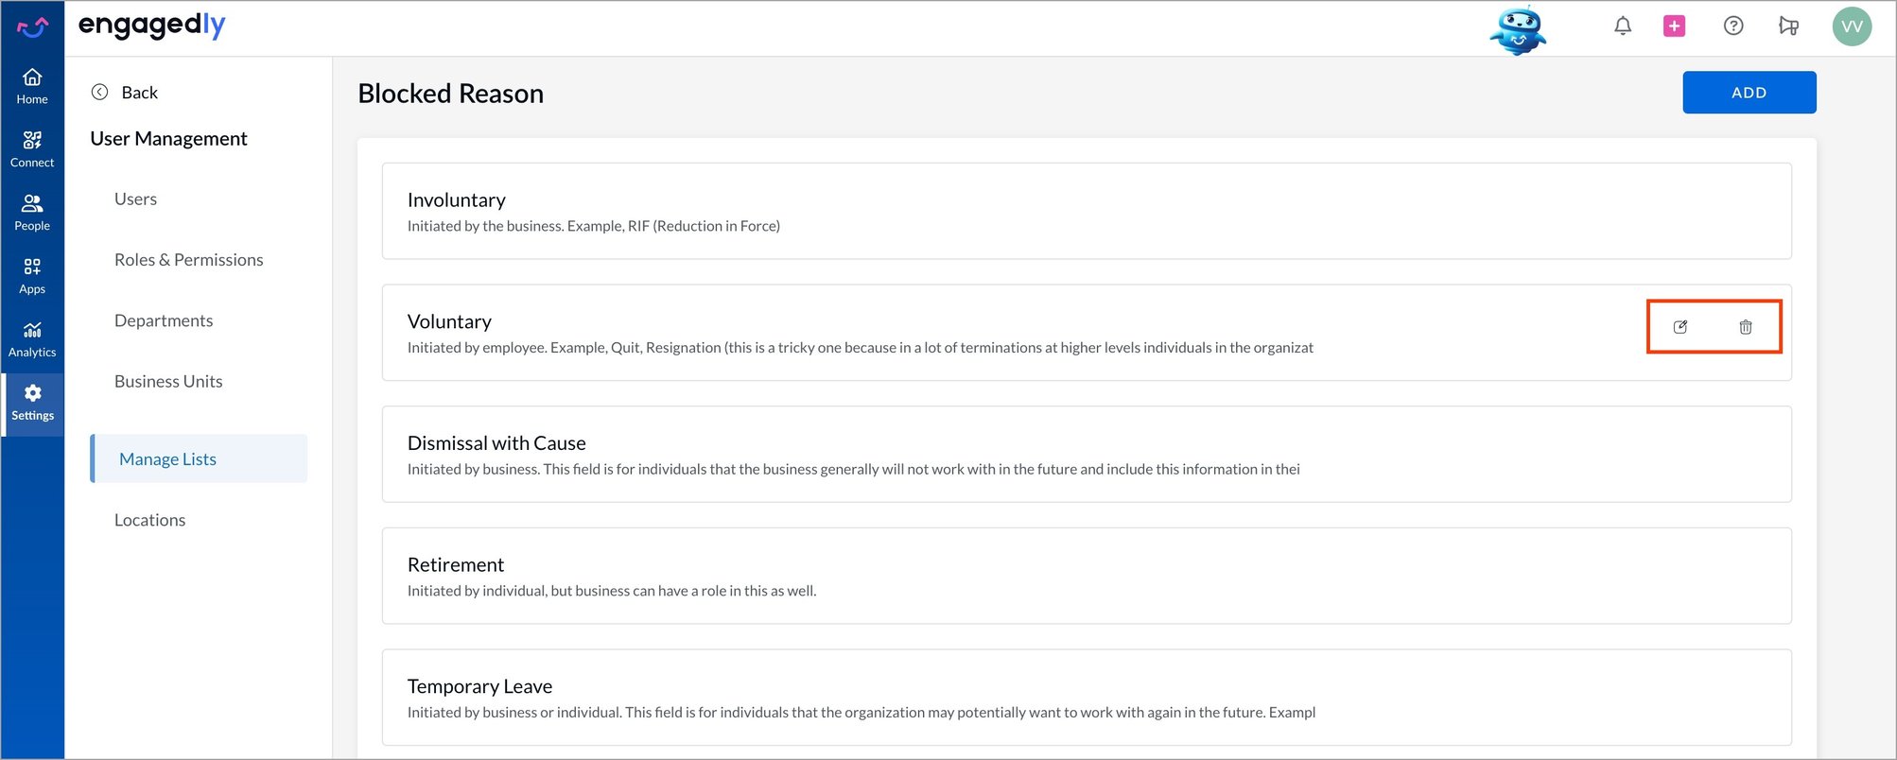Open Departments menu item
The width and height of the screenshot is (1897, 760).
point(164,320)
